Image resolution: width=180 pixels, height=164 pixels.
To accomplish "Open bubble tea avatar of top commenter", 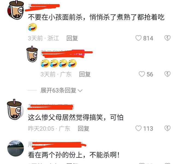I will click(x=16, y=10).
